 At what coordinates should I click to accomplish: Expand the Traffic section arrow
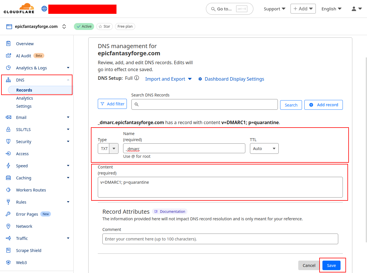click(68, 238)
